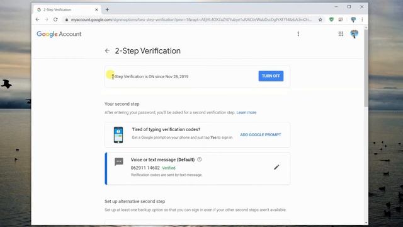Click the green Verified label
Screen dimensions: 403x227
click(x=169, y=168)
